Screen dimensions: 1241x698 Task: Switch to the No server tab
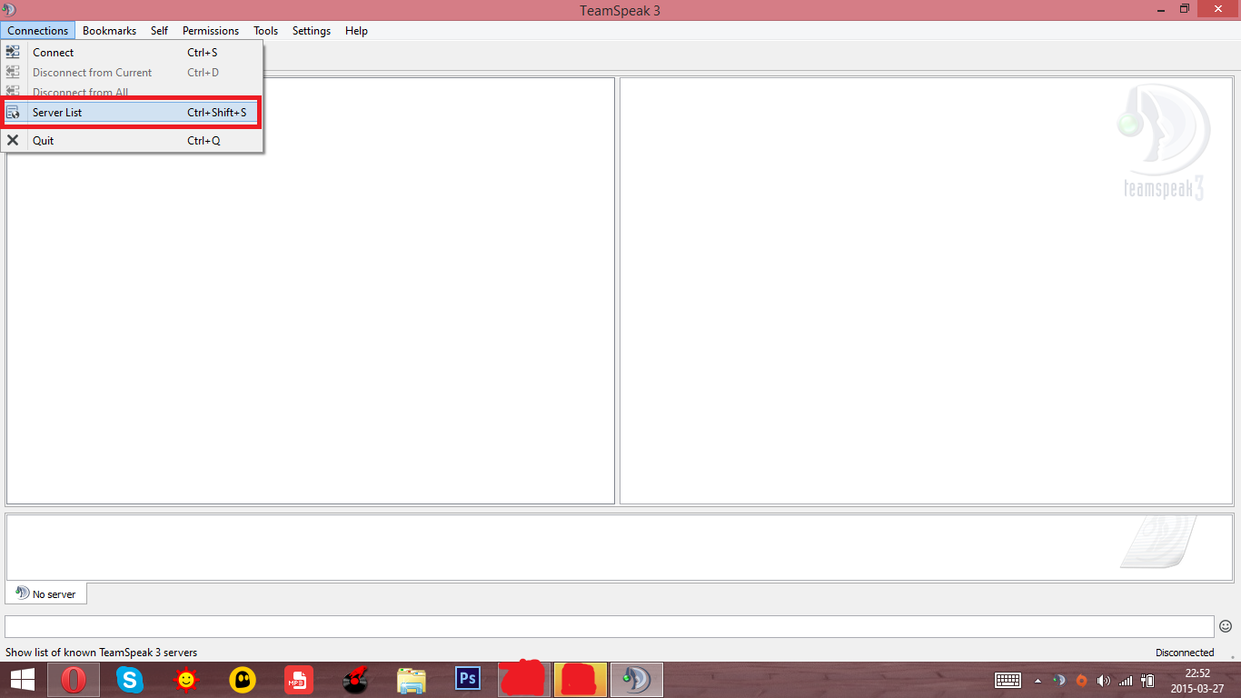(x=46, y=593)
